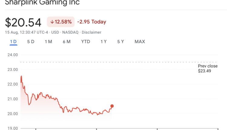Switch chart to 1 Y range
Viewport: 227px width, 130px height.
104,42
